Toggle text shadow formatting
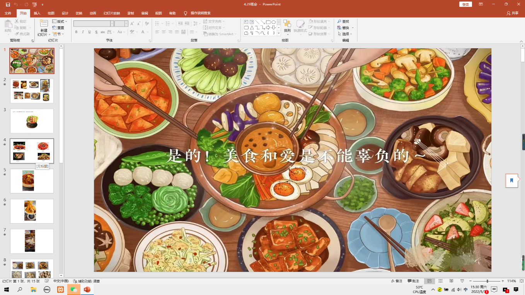 pos(96,32)
